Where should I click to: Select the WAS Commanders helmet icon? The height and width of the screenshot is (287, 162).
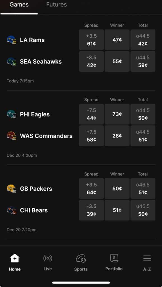click(x=12, y=136)
